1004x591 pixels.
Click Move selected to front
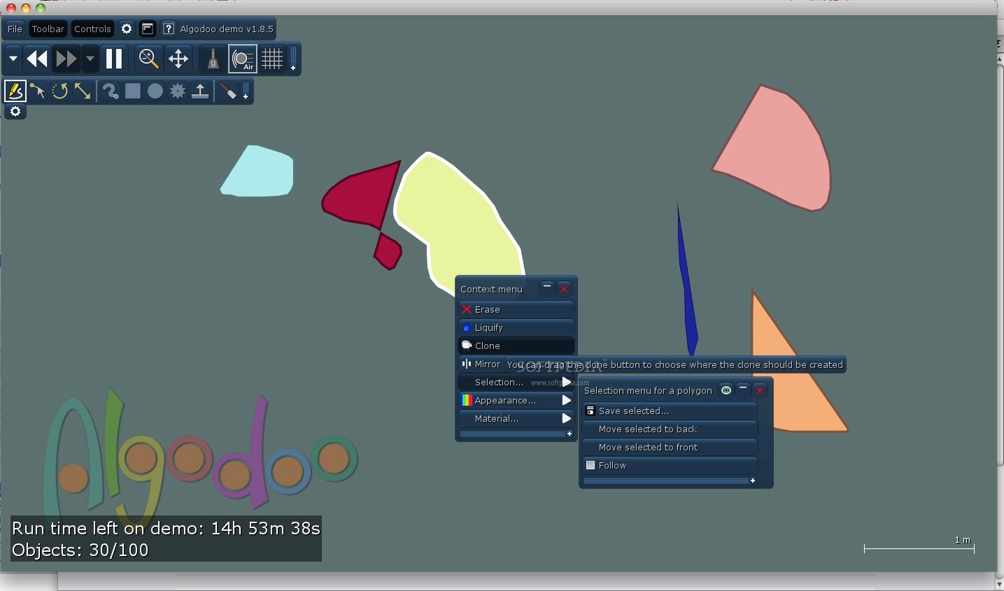point(670,447)
